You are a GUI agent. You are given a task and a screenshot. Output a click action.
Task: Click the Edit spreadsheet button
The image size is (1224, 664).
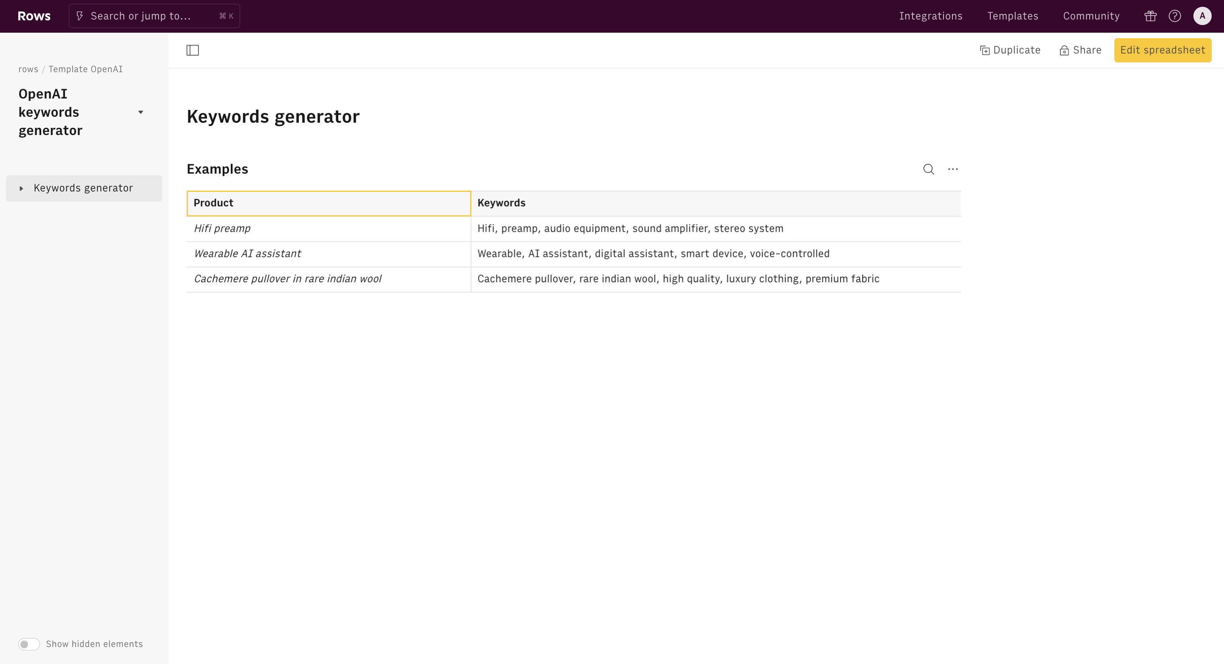pyautogui.click(x=1162, y=51)
